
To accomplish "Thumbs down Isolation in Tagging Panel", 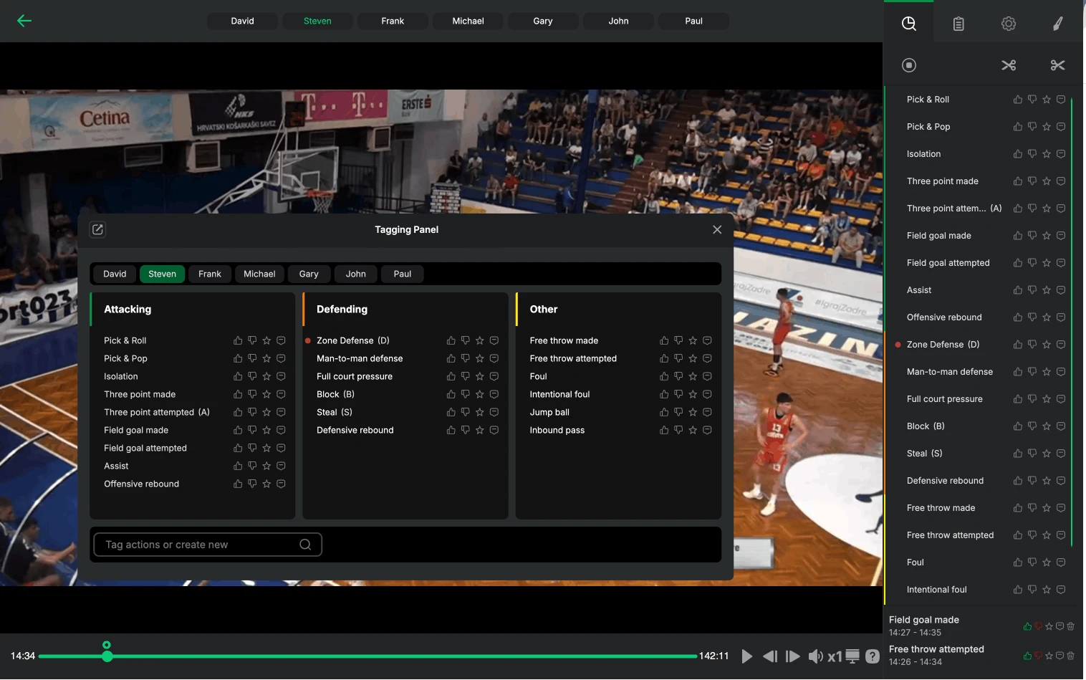I will coord(252,376).
